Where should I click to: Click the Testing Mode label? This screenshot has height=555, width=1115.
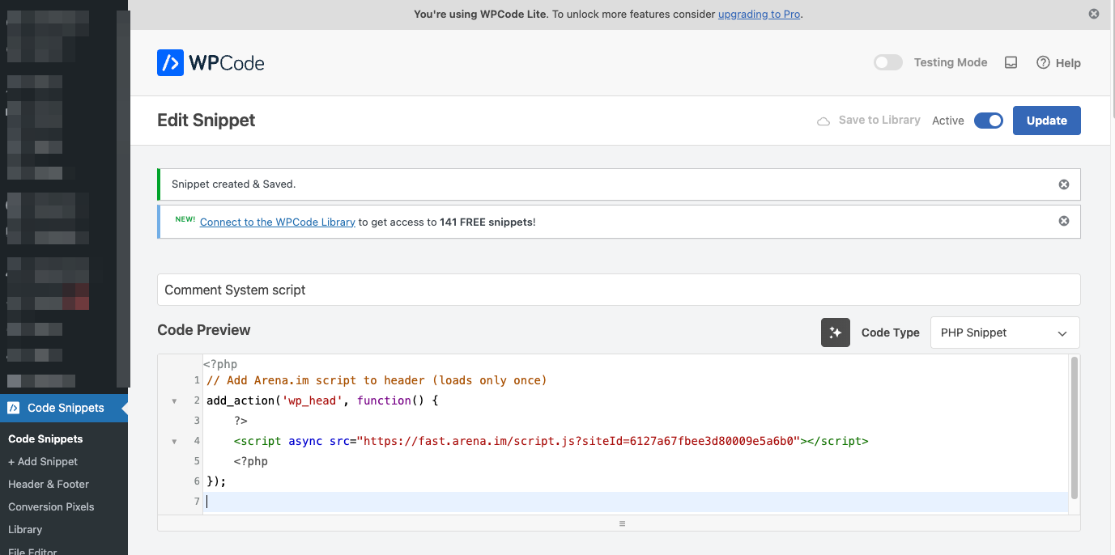[x=951, y=62]
